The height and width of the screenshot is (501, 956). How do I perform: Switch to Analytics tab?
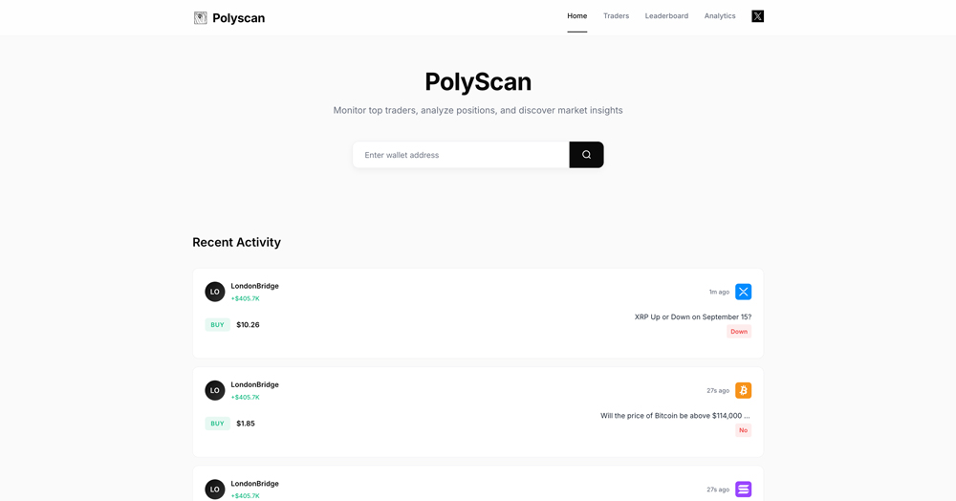(x=720, y=16)
